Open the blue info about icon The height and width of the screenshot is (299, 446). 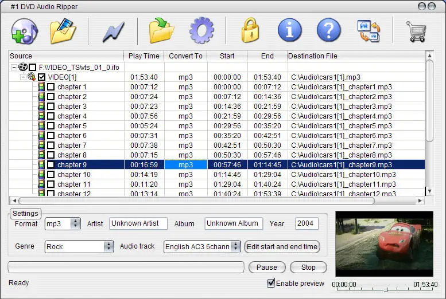click(289, 30)
